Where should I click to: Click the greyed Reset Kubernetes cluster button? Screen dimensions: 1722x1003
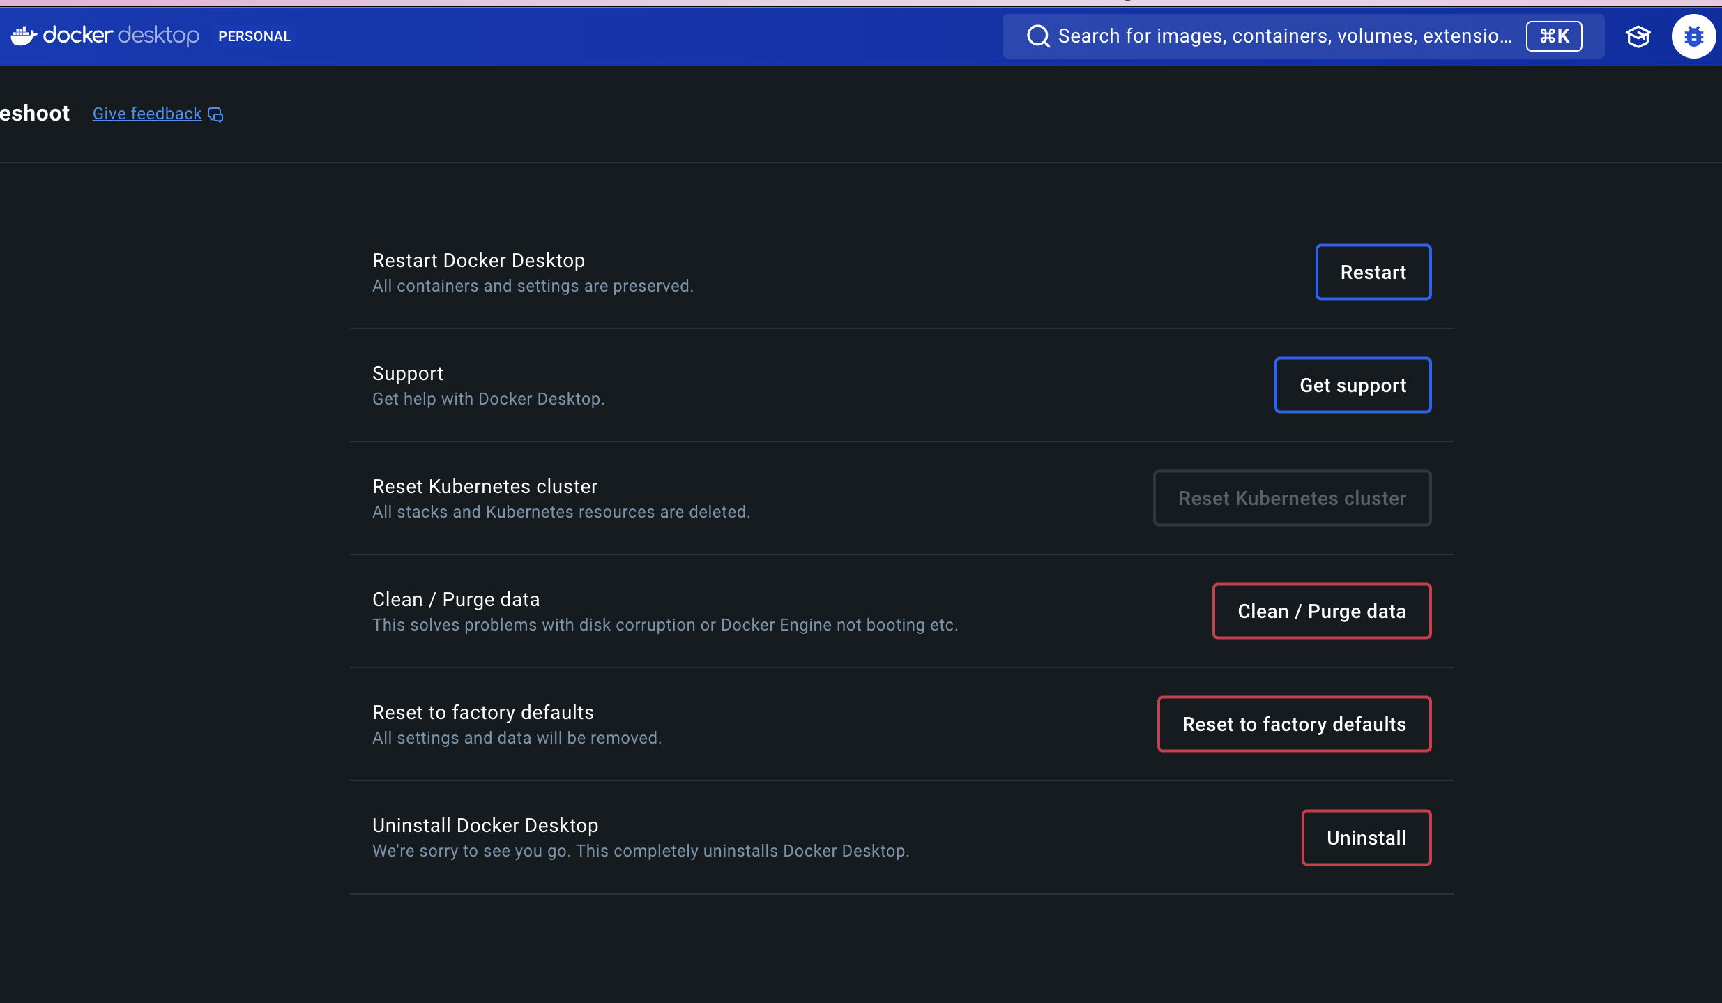(x=1292, y=498)
